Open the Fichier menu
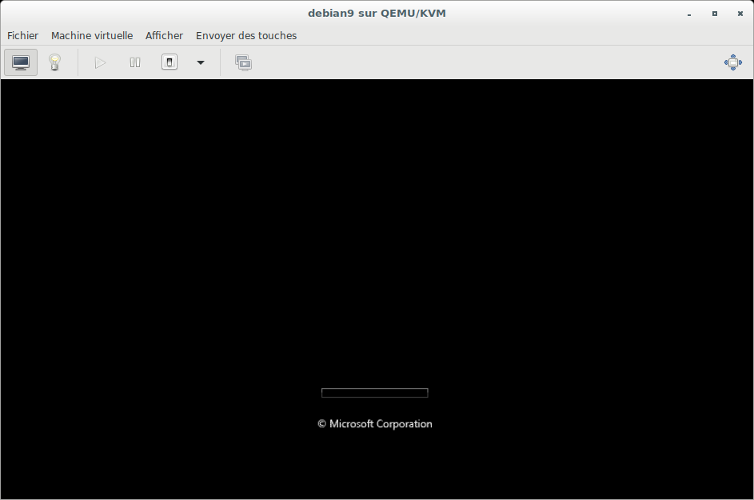The image size is (754, 500). click(22, 36)
